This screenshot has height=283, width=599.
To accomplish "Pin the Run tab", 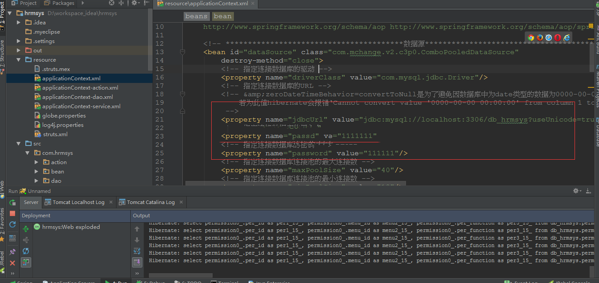I will 12,252.
